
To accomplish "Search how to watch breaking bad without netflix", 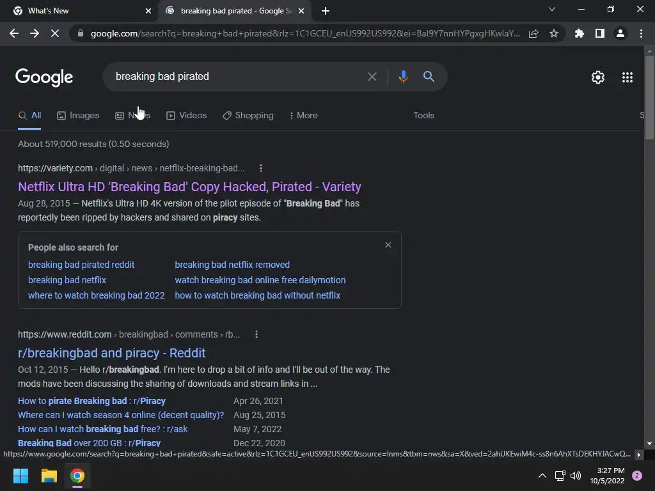I will coord(258,295).
